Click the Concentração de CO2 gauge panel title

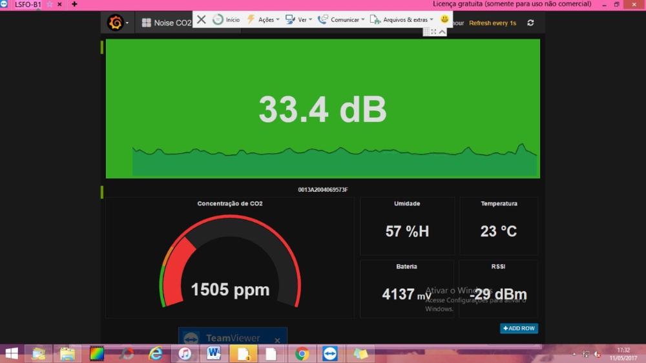coord(230,203)
